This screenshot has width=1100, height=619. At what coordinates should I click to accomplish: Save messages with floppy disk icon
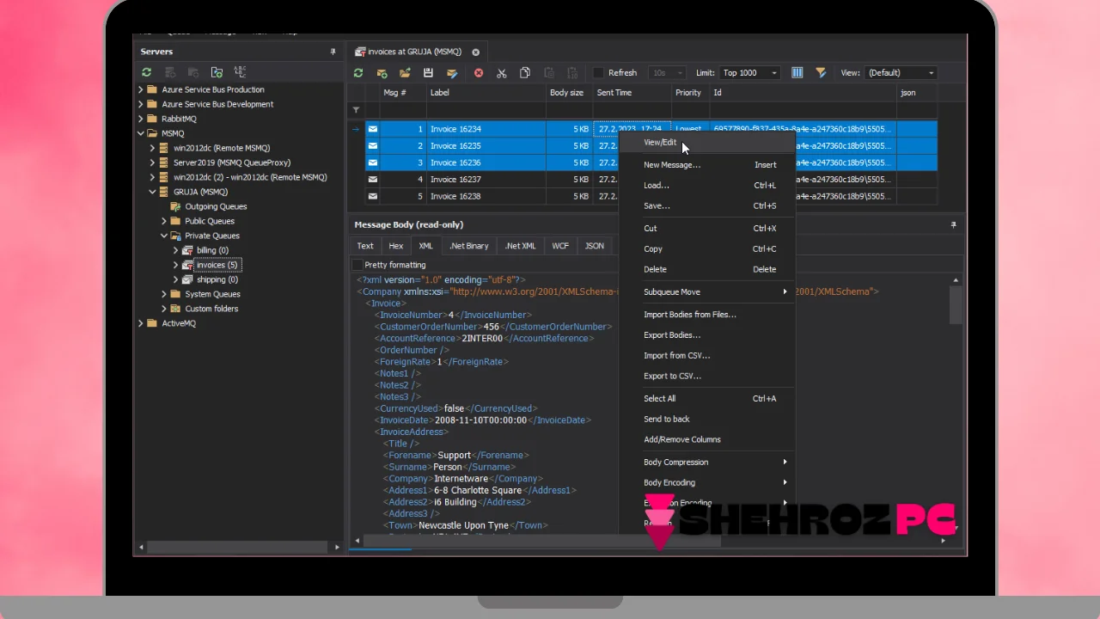coord(428,73)
